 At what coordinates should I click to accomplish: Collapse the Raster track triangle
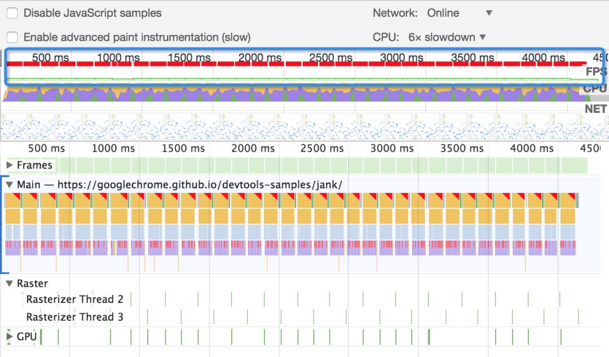(x=10, y=284)
